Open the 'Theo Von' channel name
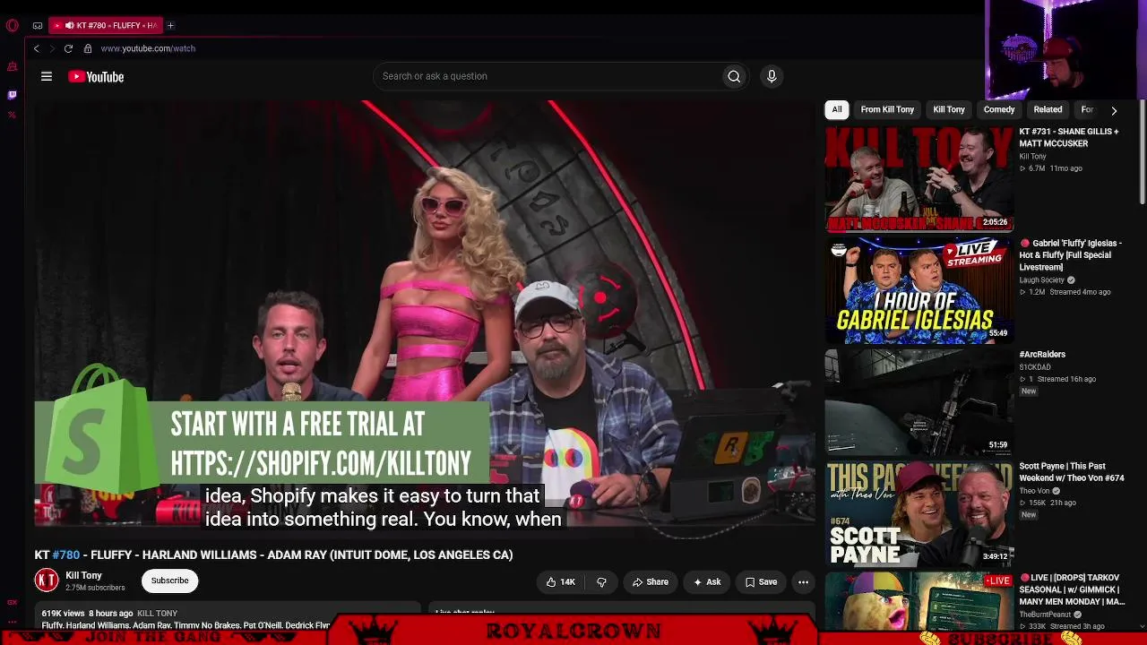The height and width of the screenshot is (645, 1147). point(1034,491)
